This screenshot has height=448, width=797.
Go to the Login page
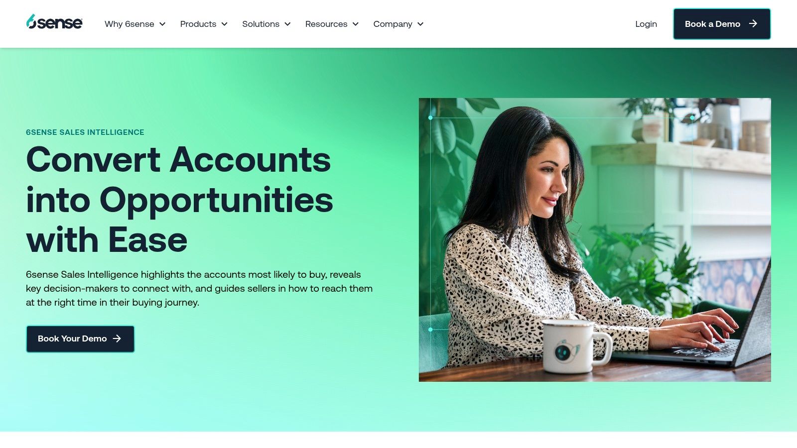click(x=646, y=24)
